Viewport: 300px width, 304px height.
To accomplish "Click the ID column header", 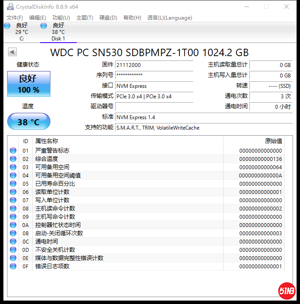I will (25, 141).
